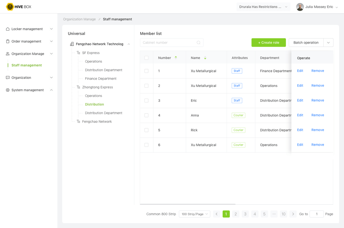Image resolution: width=344 pixels, height=228 pixels.
Task: Go to next page with right arrow
Action: click(293, 214)
